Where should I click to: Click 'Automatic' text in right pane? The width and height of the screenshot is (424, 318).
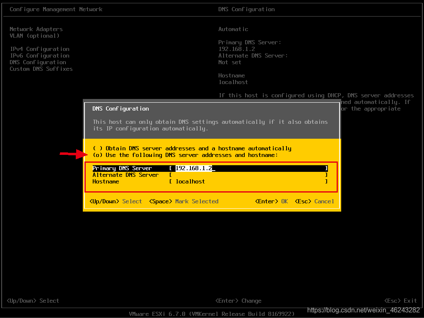(x=233, y=29)
